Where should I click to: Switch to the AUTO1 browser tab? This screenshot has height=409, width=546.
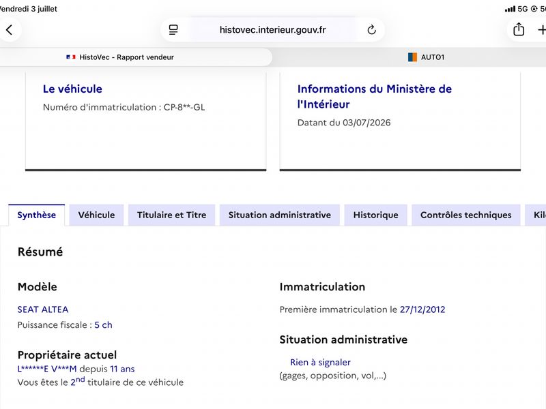tap(426, 57)
